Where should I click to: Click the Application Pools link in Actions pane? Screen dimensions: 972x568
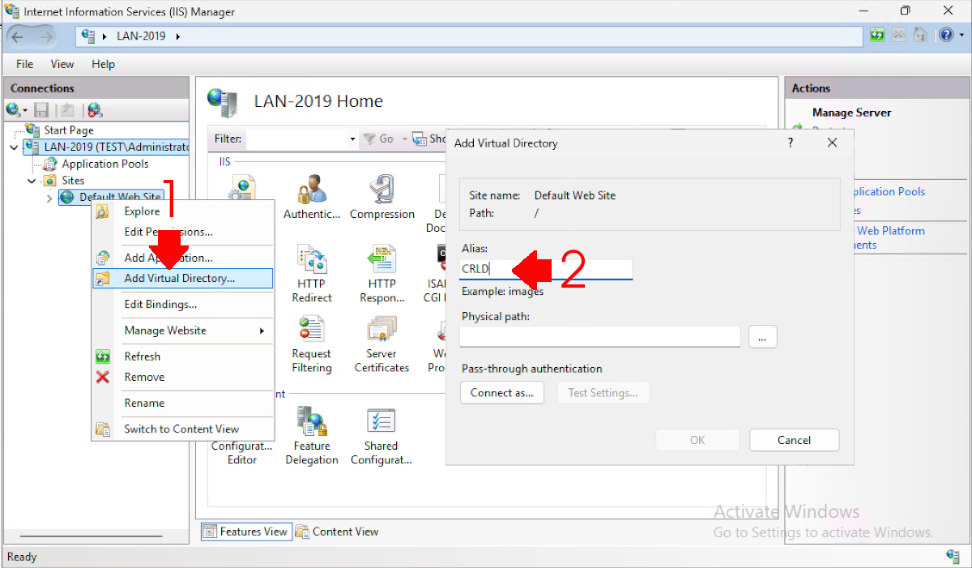(889, 192)
